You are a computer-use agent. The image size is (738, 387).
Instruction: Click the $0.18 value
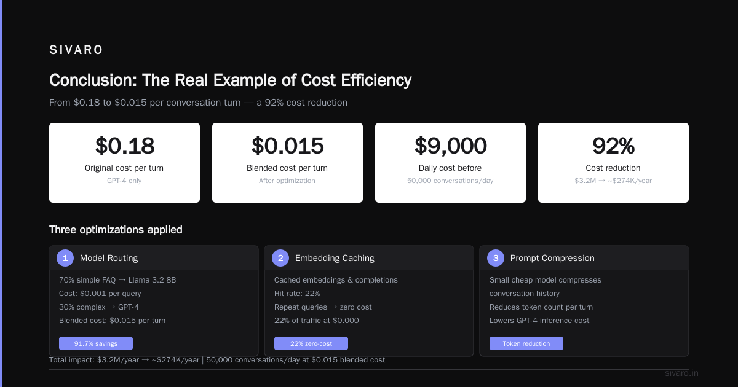124,146
